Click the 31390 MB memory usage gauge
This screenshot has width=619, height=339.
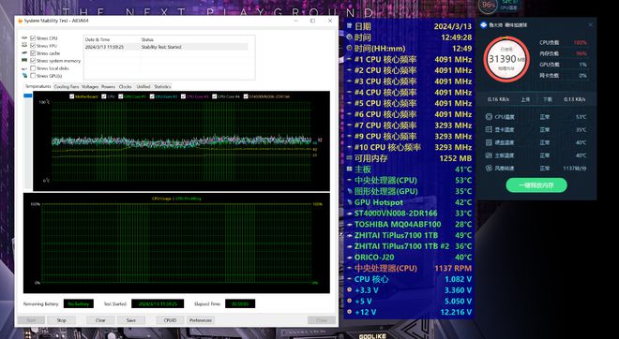(506, 59)
